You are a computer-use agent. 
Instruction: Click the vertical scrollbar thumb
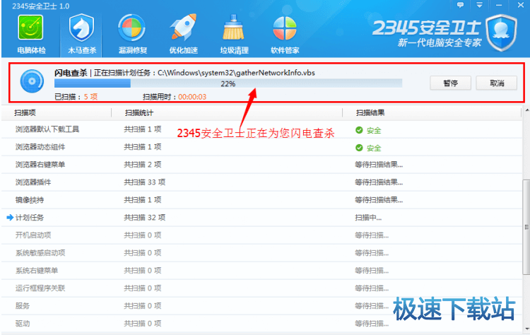click(526, 227)
